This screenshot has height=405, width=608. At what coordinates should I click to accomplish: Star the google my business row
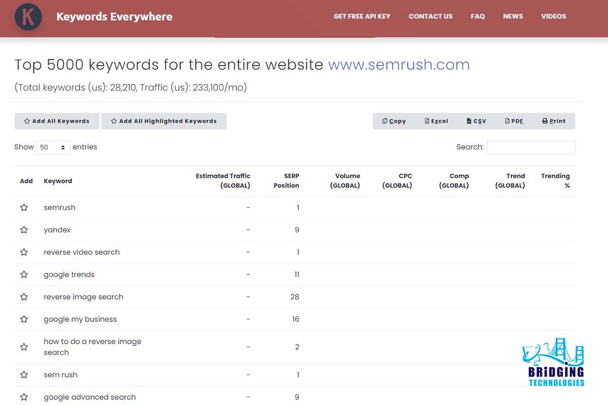click(24, 319)
